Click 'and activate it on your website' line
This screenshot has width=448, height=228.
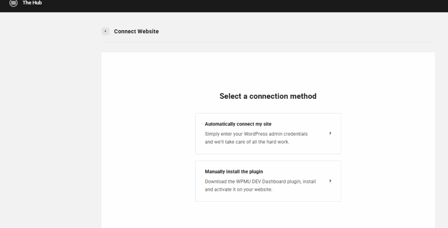[238, 190]
